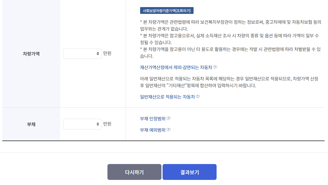Submit the form with the blue 결과보기 button
The width and height of the screenshot is (328, 185).
189,172
